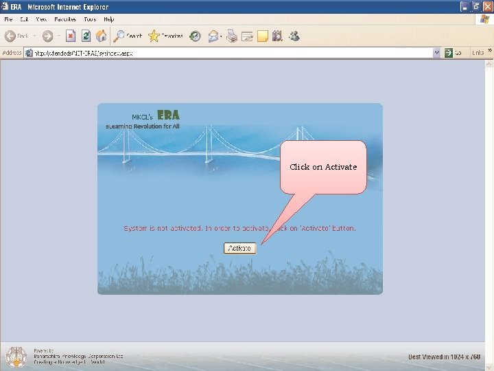Open the Search pane

tap(128, 36)
